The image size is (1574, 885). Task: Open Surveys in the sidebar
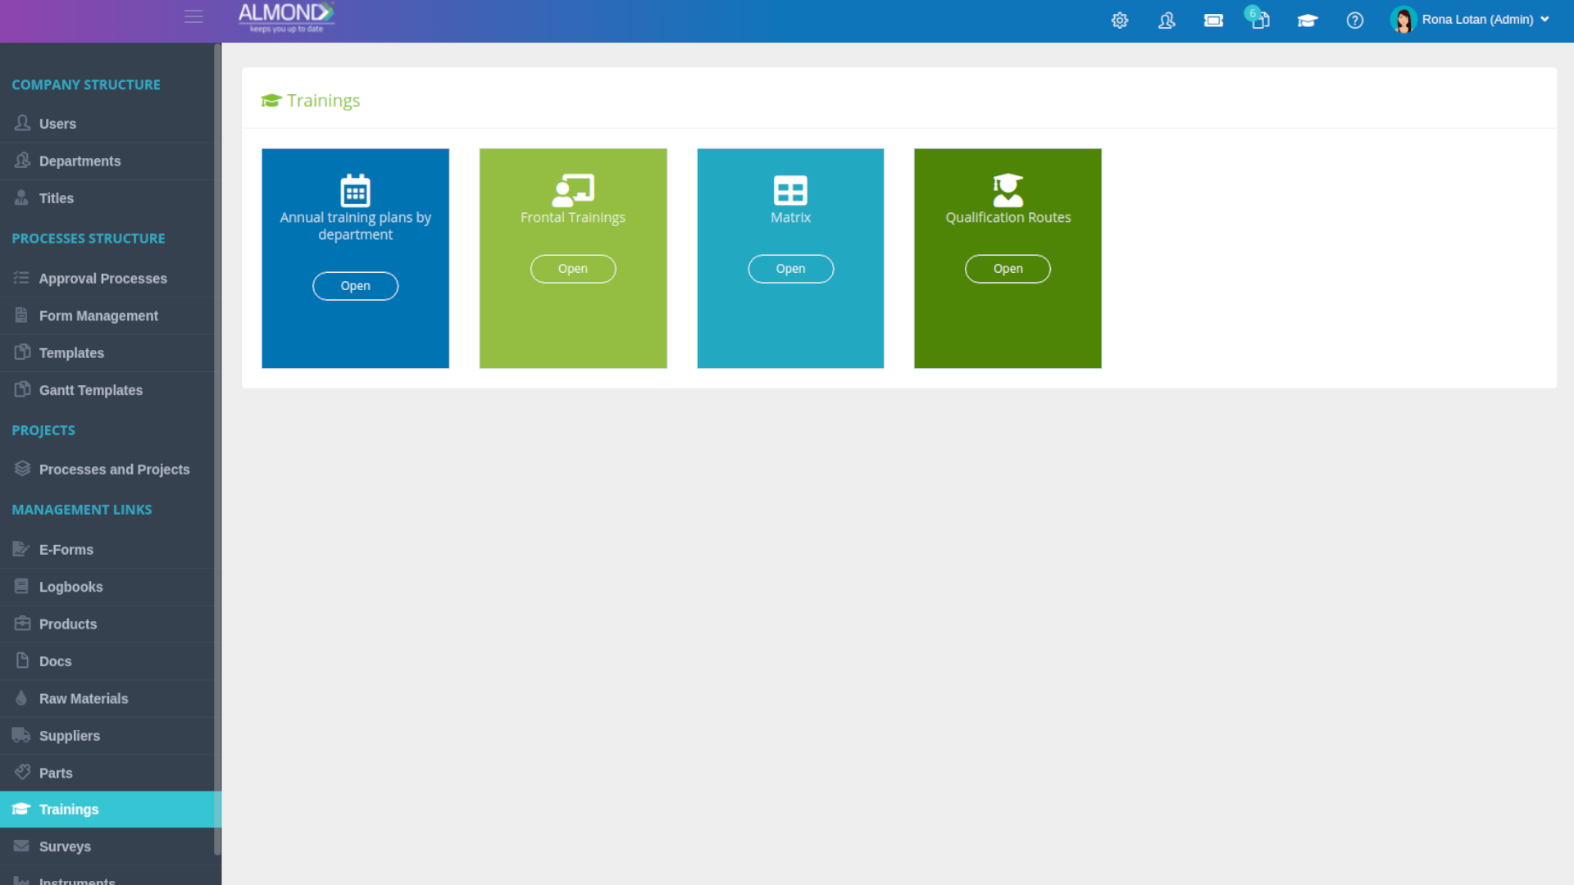click(x=107, y=846)
